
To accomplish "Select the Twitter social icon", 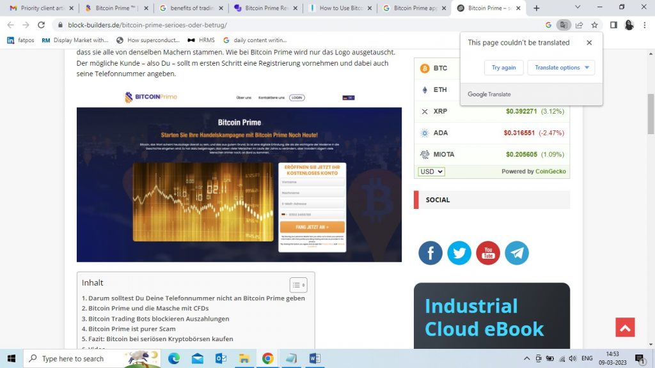I will 459,252.
